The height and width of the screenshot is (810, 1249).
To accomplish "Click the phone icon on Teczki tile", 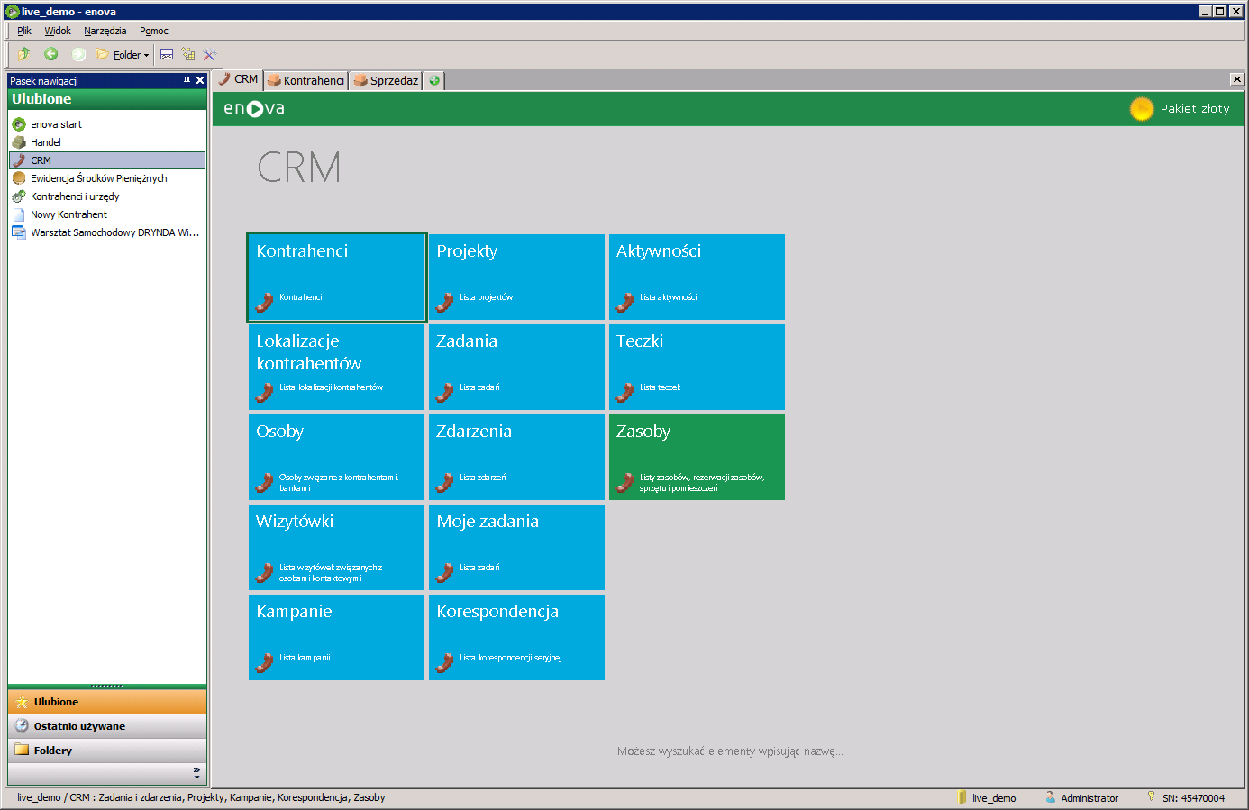I will (625, 392).
